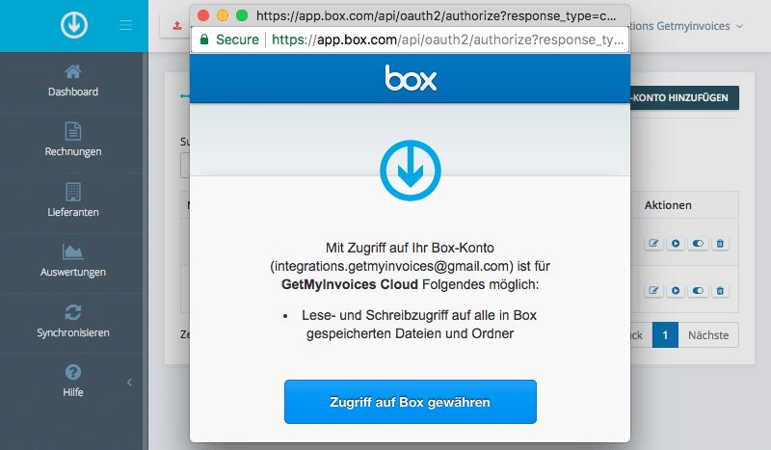Close the Box popup with the red button

pos(203,15)
